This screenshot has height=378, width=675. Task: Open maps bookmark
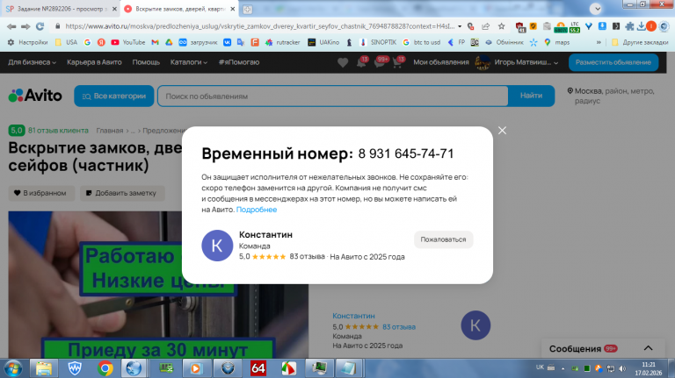[x=557, y=42]
